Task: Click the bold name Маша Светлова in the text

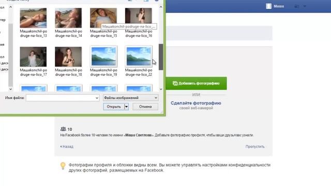Action: [x=139, y=135]
